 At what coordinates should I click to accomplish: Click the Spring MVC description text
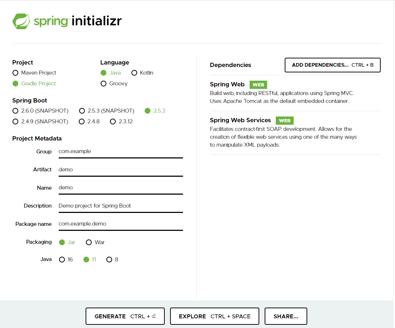click(282, 97)
